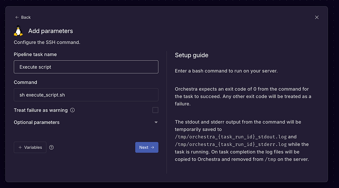Click the plus icon in the Variables button
Viewport: 339px width, 188px height.
click(20, 147)
